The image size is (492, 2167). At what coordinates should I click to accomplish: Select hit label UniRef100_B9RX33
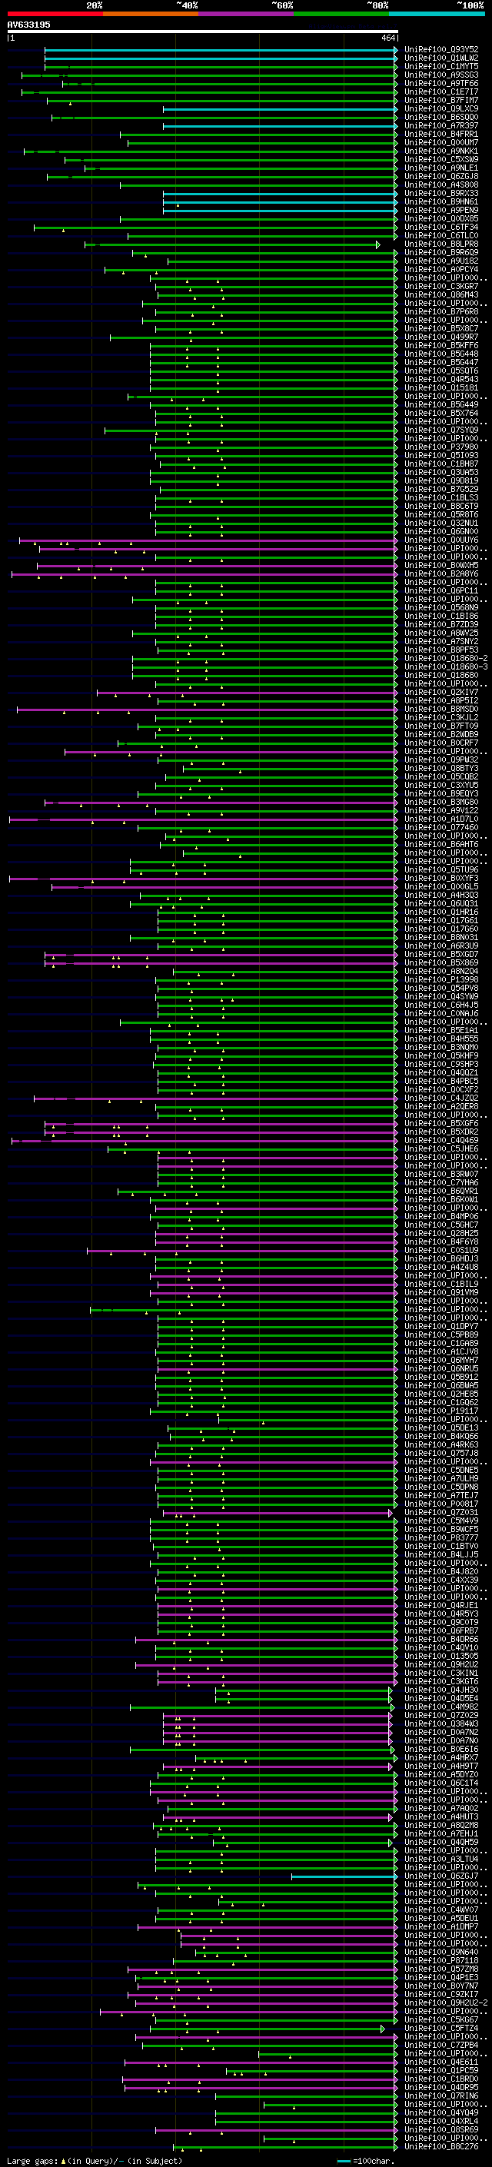[440, 194]
